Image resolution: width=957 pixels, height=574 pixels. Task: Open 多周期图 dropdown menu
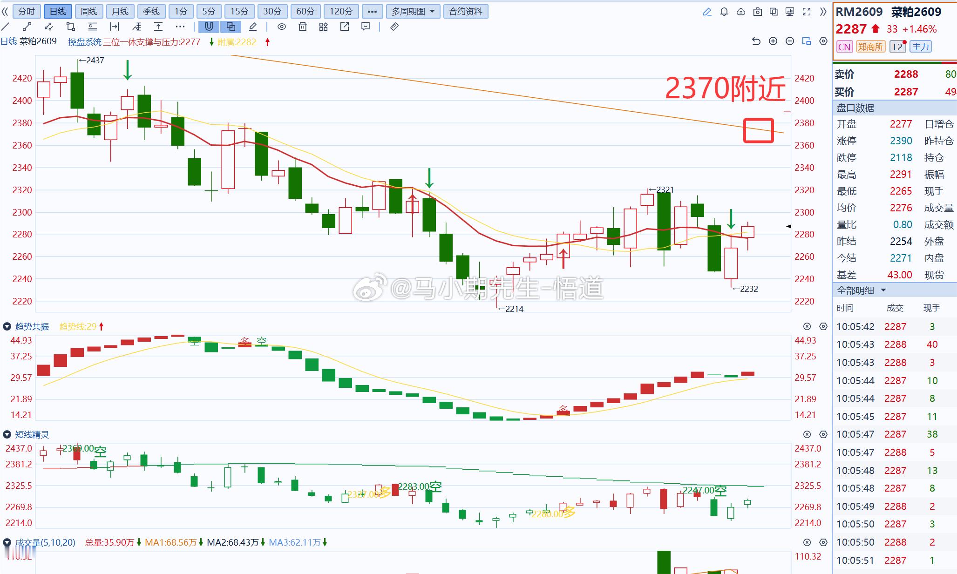(x=413, y=11)
